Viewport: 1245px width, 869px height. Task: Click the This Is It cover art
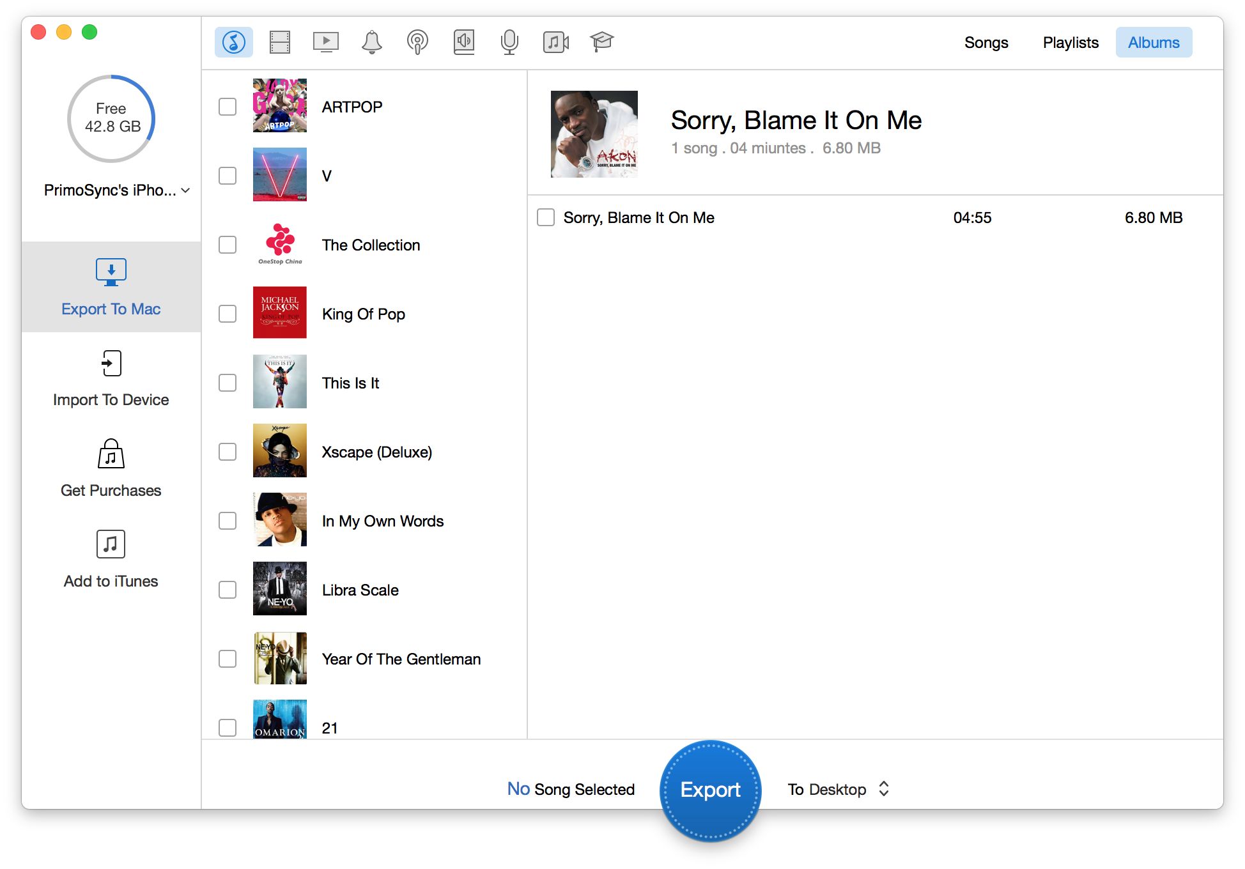pos(280,381)
